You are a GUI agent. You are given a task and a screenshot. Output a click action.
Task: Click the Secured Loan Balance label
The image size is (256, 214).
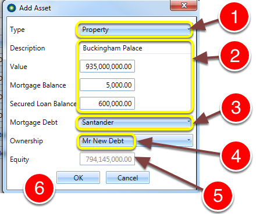[x=43, y=104]
